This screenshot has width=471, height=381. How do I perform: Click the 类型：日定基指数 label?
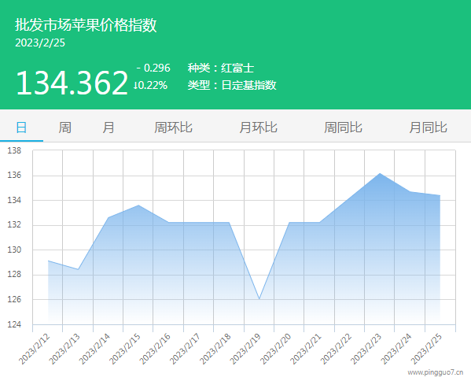click(x=232, y=85)
